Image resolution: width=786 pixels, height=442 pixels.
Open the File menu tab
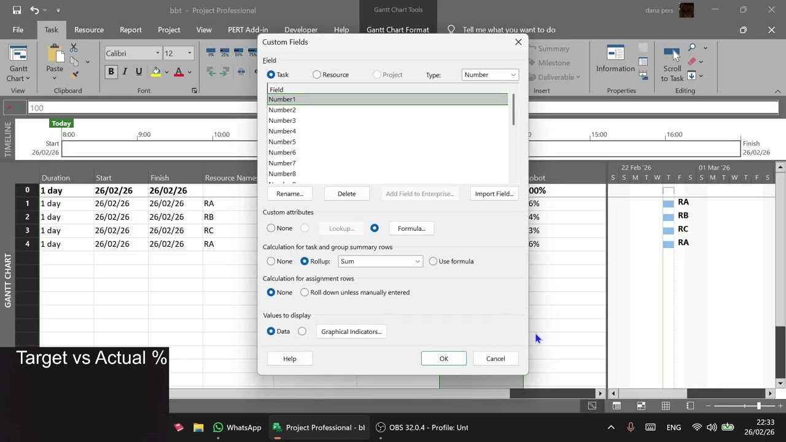coord(18,29)
